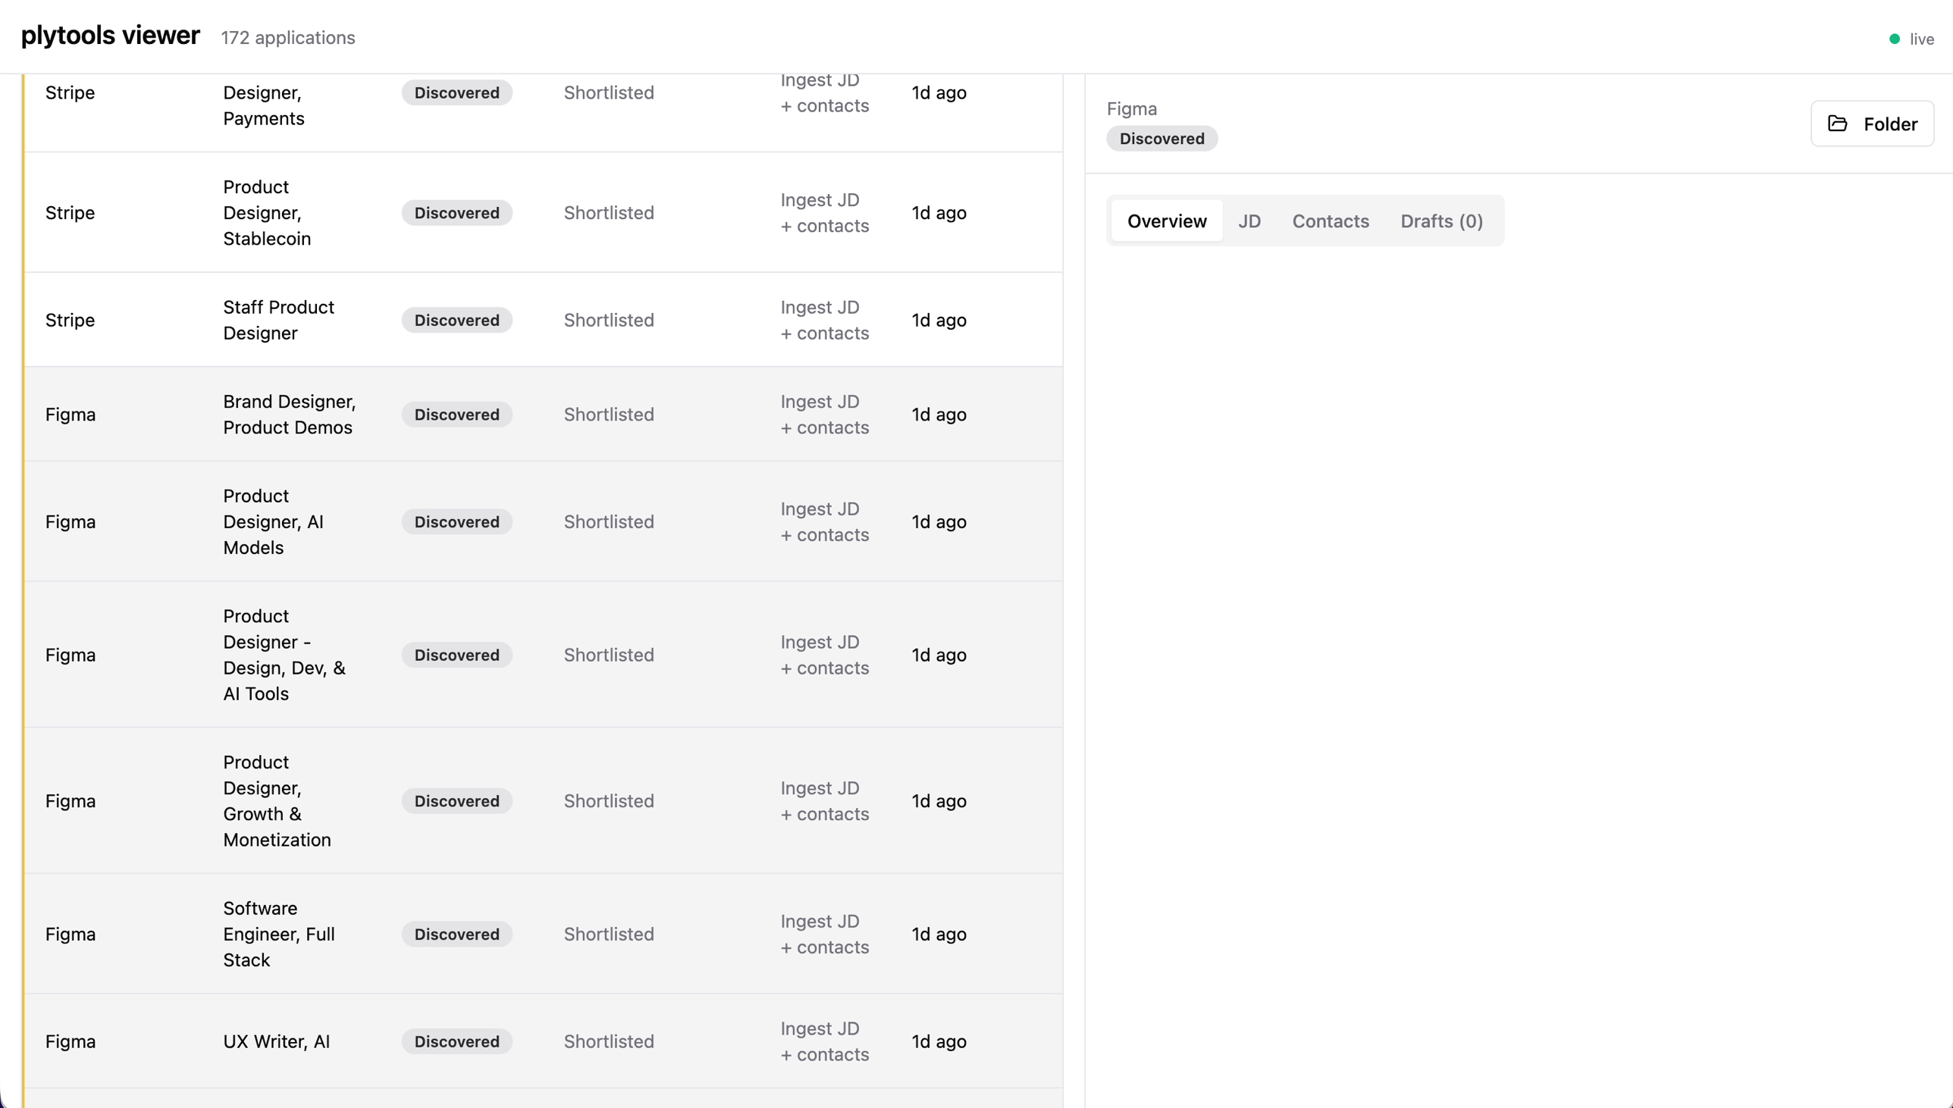Click Ingest JD + contacts for UX Writer
The image size is (1953, 1108).
coord(824,1041)
